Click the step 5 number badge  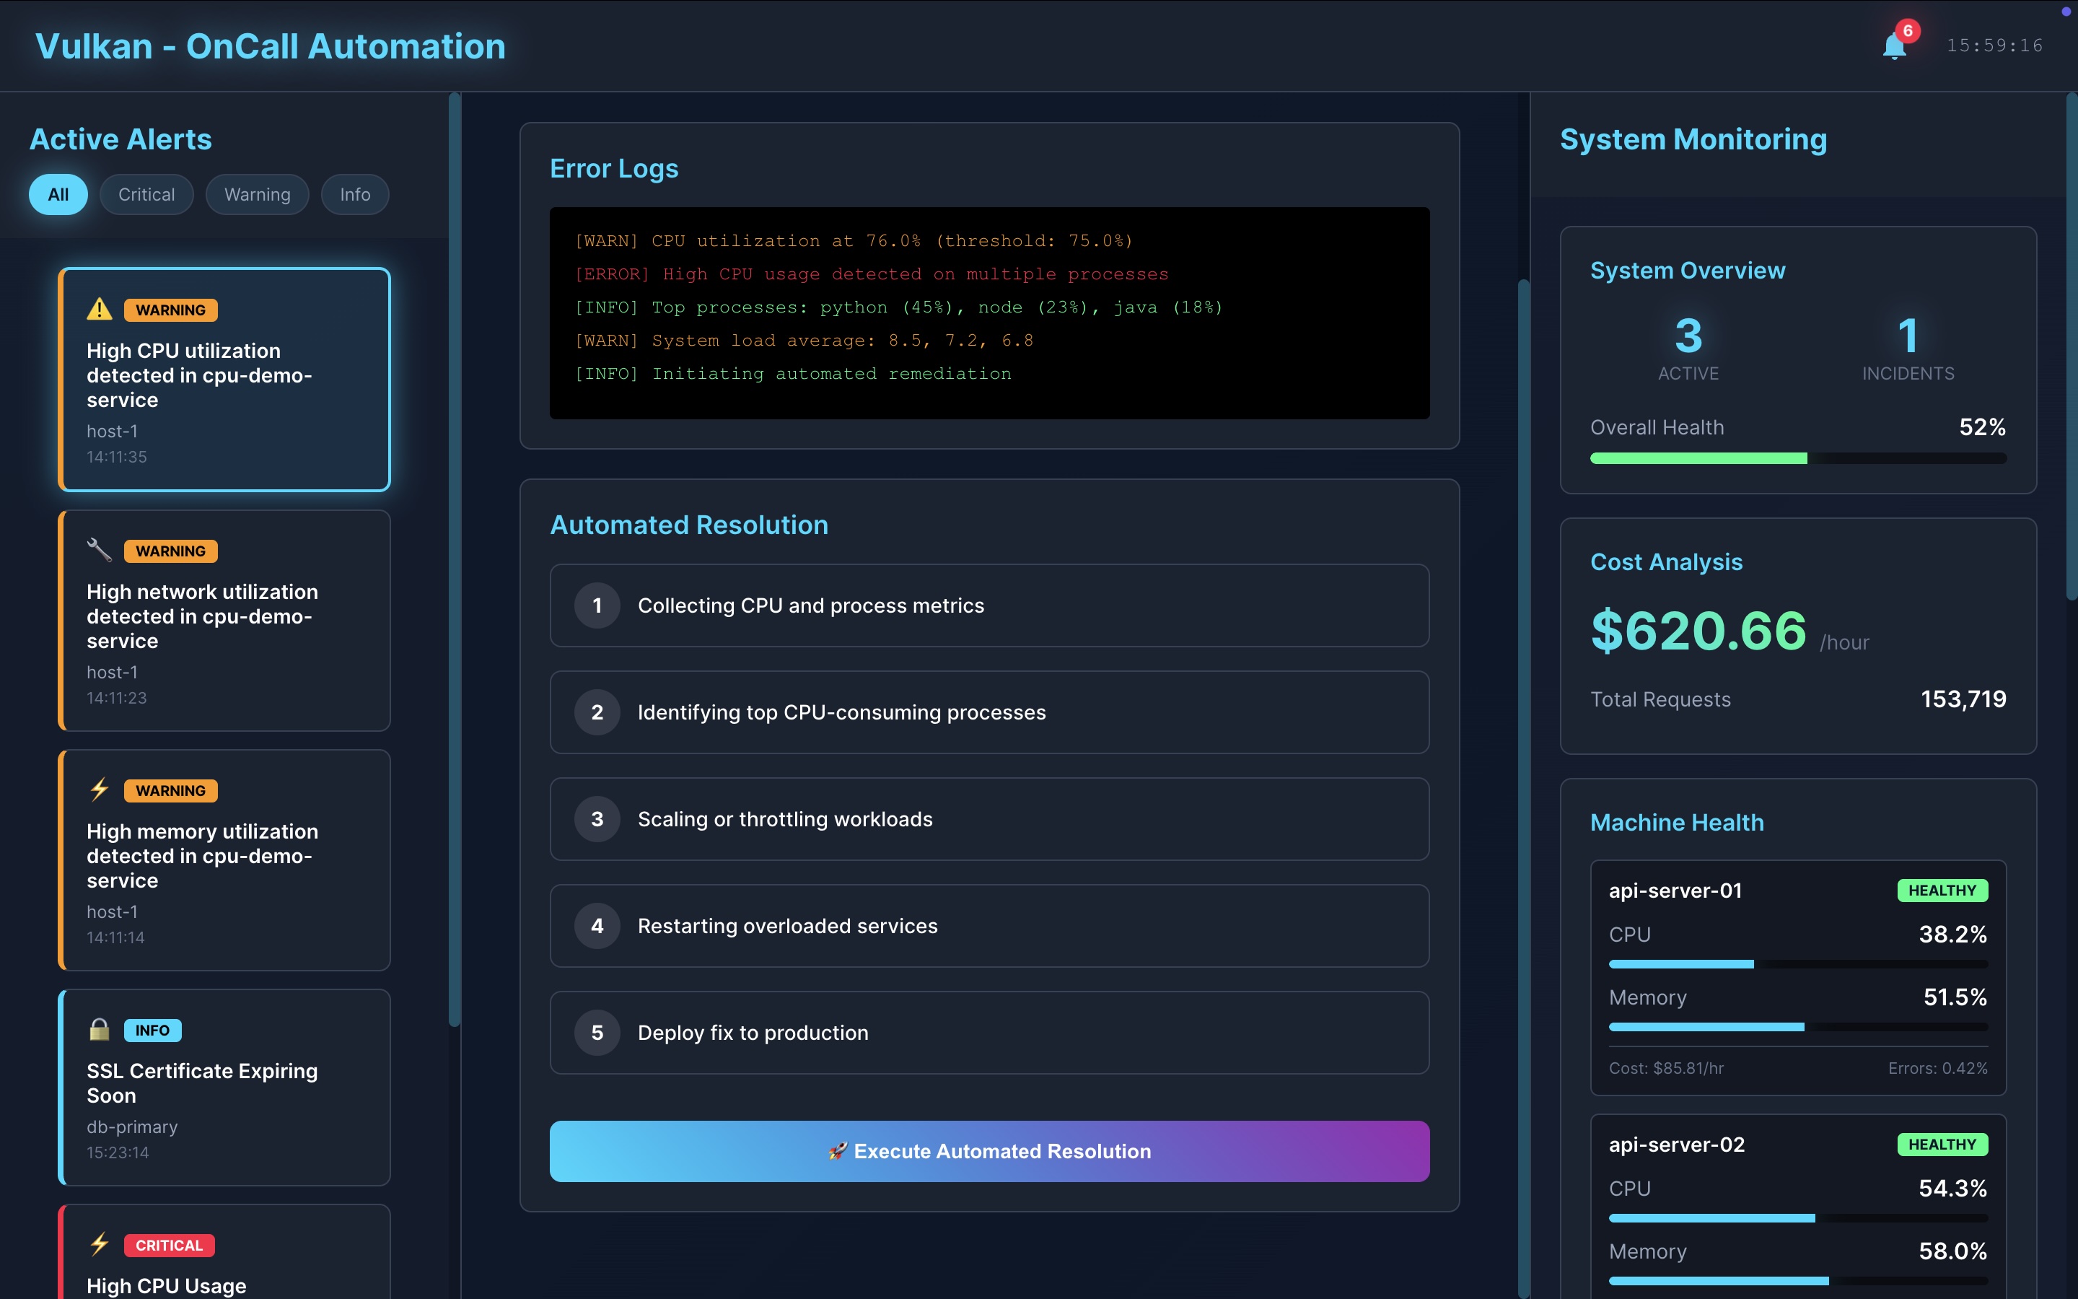pyautogui.click(x=597, y=1033)
